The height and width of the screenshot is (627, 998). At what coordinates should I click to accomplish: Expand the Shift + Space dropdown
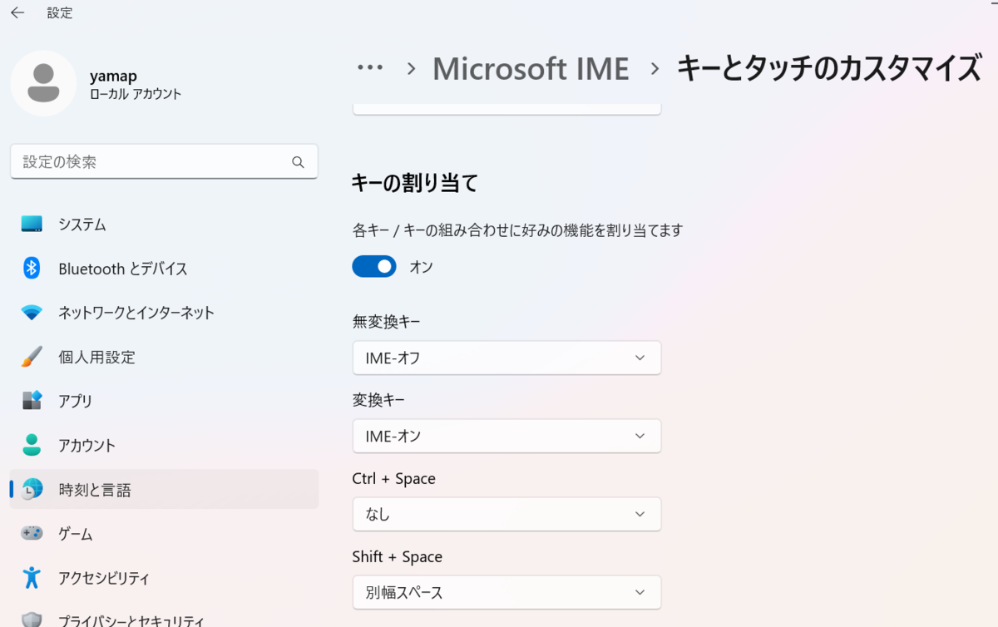pos(506,592)
